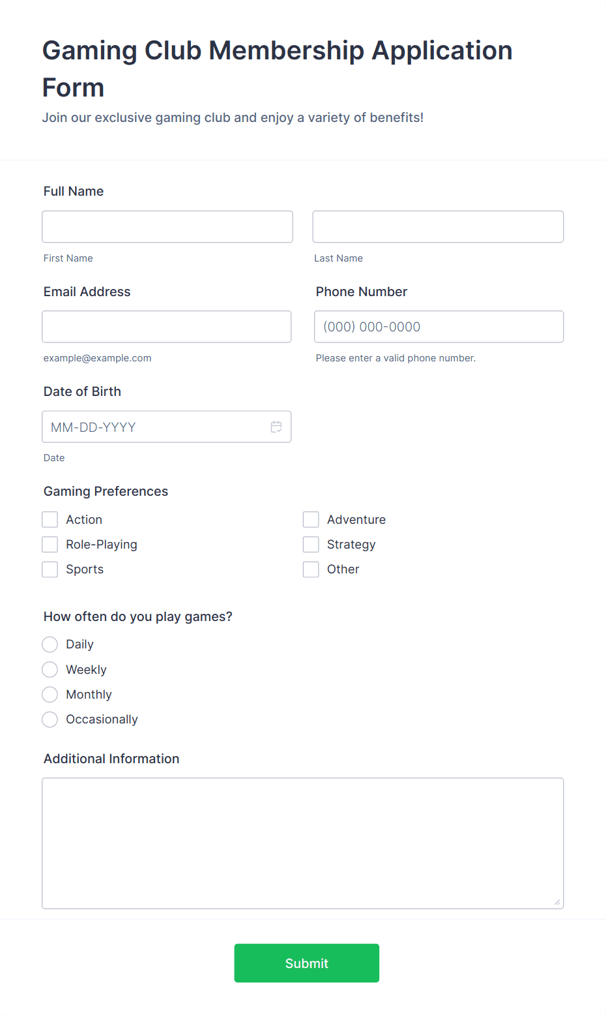Enable the Role-Playing checkbox
This screenshot has height=1015, width=606.
pos(50,544)
